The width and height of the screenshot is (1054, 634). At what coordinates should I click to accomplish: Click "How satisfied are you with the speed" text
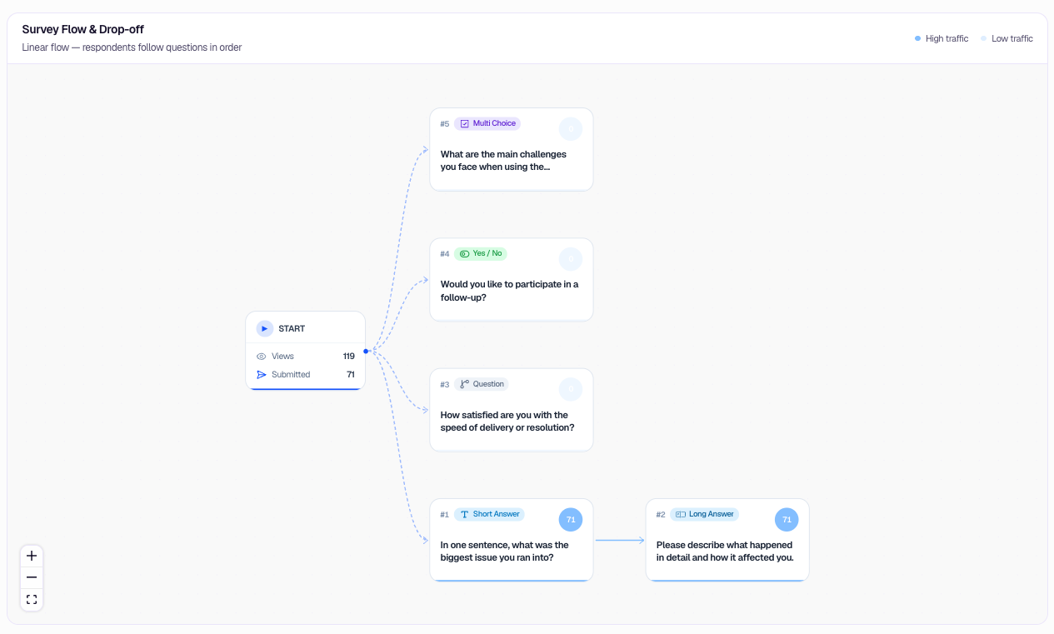pyautogui.click(x=507, y=422)
